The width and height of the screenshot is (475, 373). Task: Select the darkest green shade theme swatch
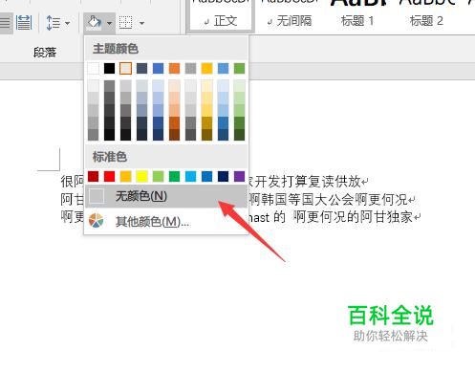coord(239,135)
